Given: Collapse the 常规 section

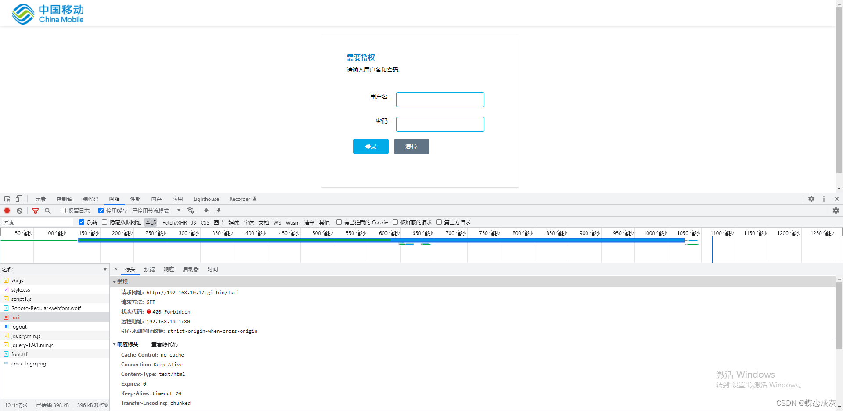Looking at the screenshot, I should click(115, 282).
